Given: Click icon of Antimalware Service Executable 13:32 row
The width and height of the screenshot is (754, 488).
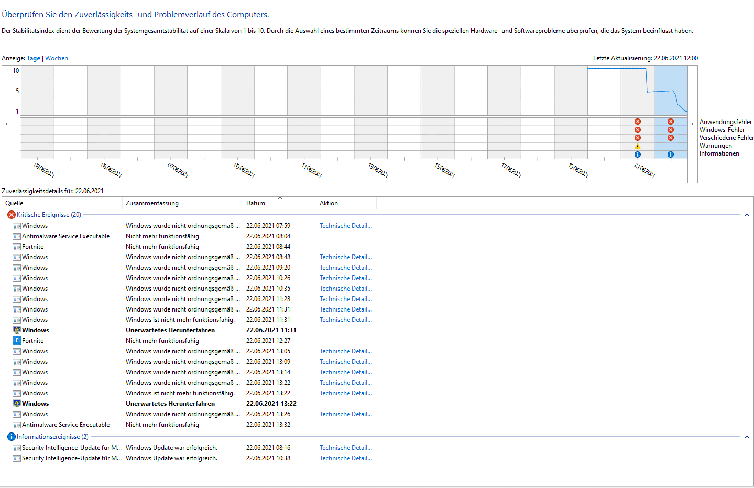Looking at the screenshot, I should pyautogui.click(x=17, y=425).
